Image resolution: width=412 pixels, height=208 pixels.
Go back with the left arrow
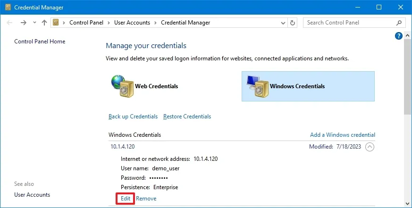[10, 23]
